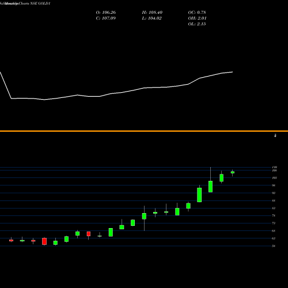Click the largest red candlestick body

tap(44, 241)
